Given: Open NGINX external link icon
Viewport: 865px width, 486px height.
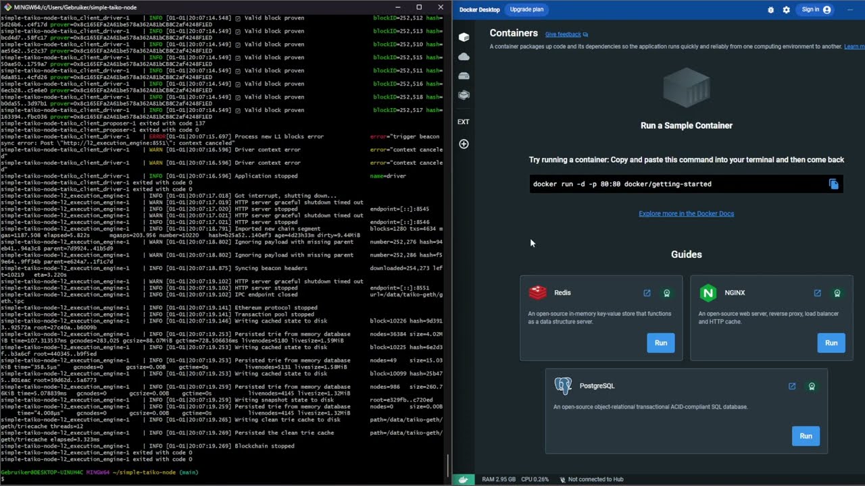Looking at the screenshot, I should pyautogui.click(x=817, y=293).
